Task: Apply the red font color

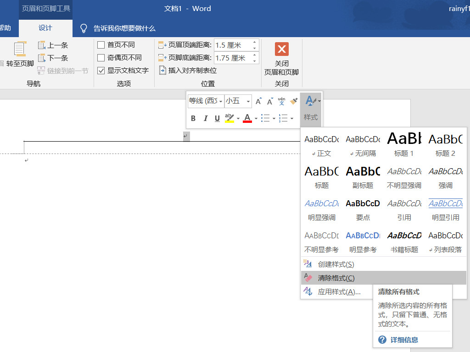Action: [x=247, y=118]
